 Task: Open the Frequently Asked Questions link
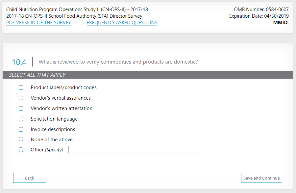click(x=122, y=23)
